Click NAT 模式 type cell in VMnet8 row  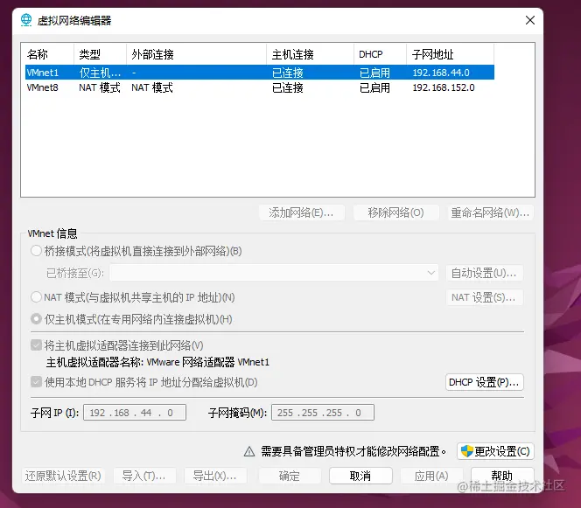100,87
